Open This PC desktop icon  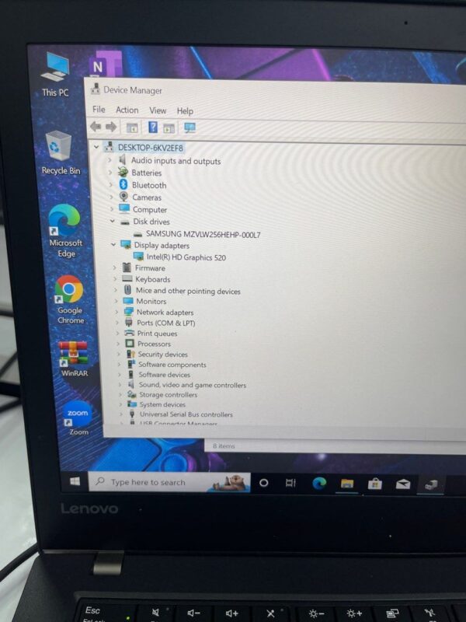tap(55, 75)
